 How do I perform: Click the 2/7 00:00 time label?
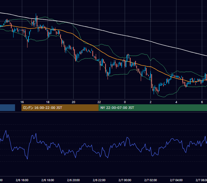(125, 180)
